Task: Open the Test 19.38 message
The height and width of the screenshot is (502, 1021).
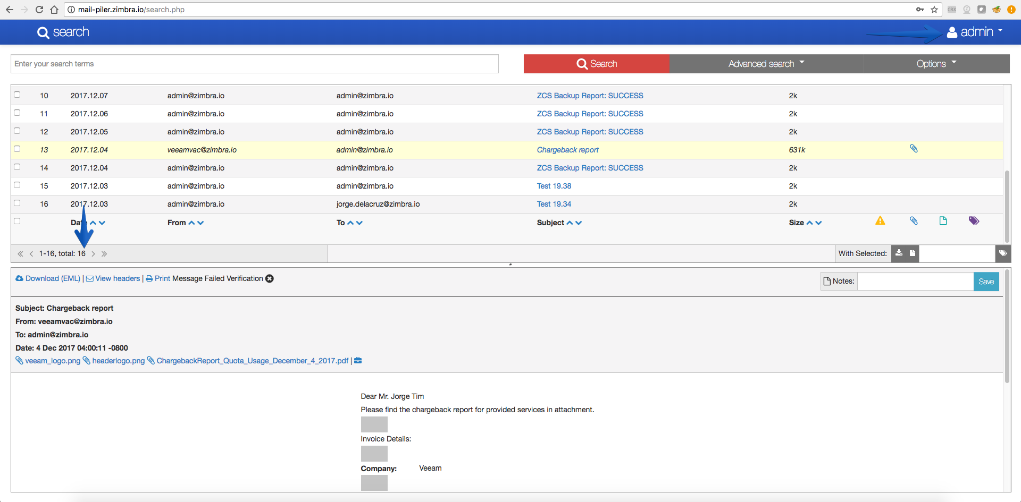Action: [554, 186]
